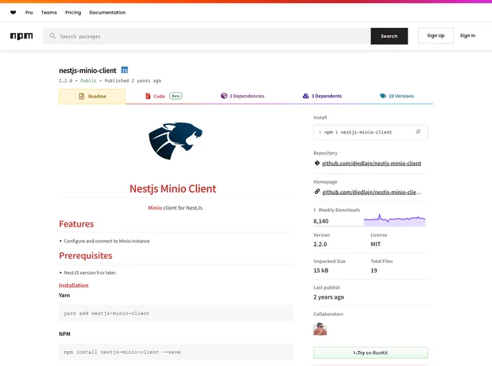Screen dimensions: 492x366
Task: Open the 3 Dependents tab
Action: click(323, 96)
